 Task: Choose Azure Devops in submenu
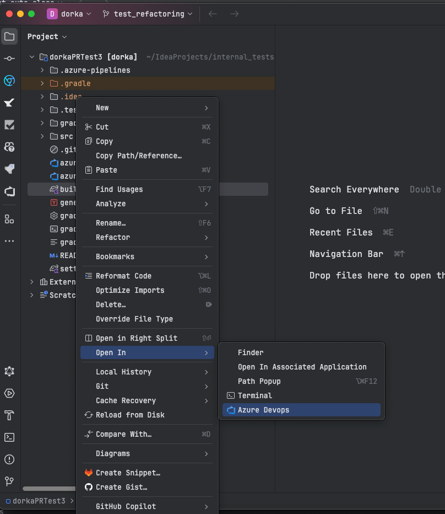click(x=301, y=410)
